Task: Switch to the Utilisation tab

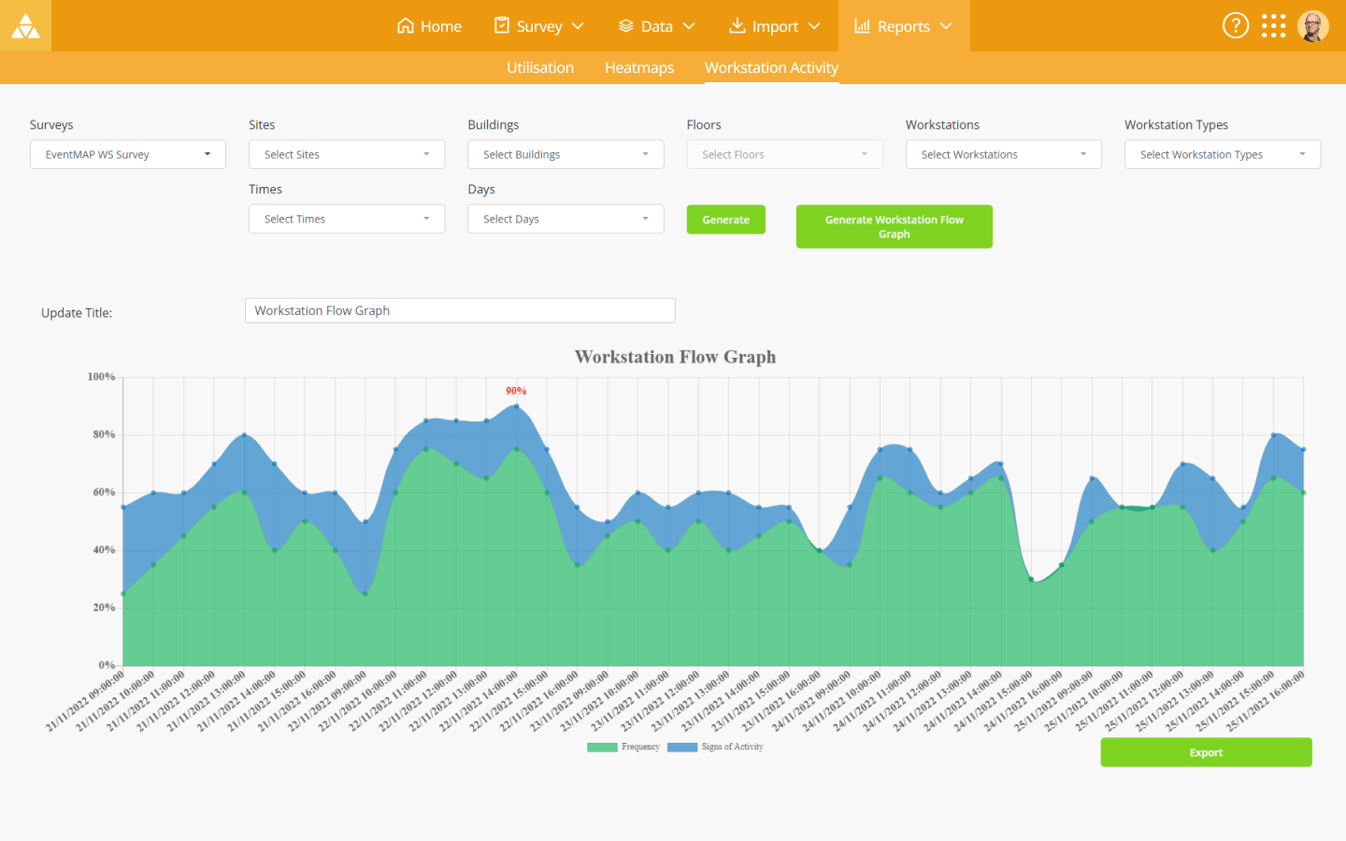Action: click(540, 67)
